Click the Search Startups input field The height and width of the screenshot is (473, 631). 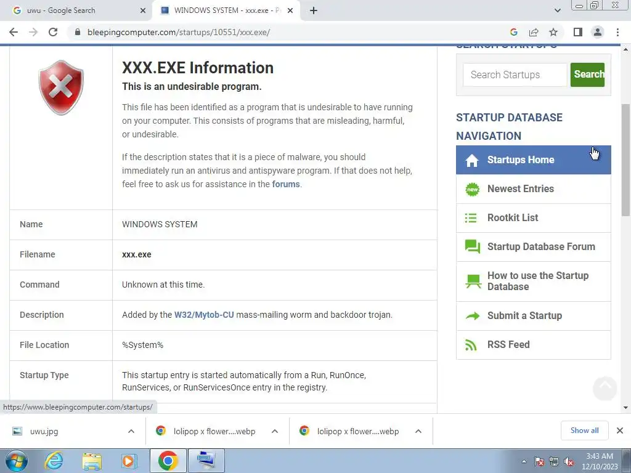[x=515, y=75]
